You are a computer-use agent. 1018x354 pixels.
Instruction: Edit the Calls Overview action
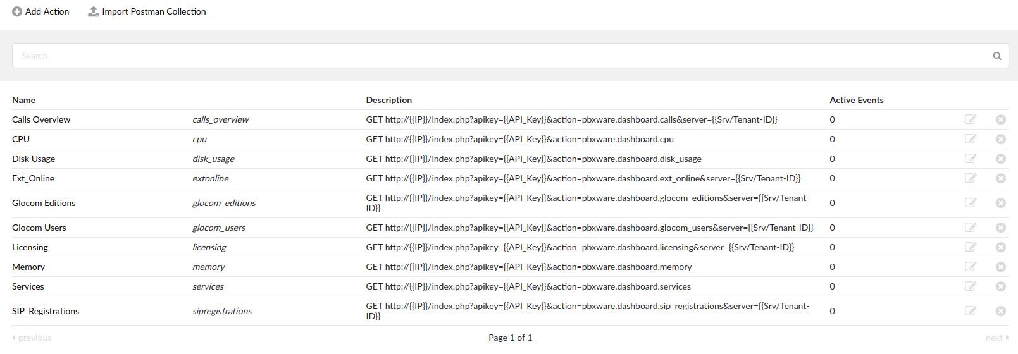coord(971,119)
